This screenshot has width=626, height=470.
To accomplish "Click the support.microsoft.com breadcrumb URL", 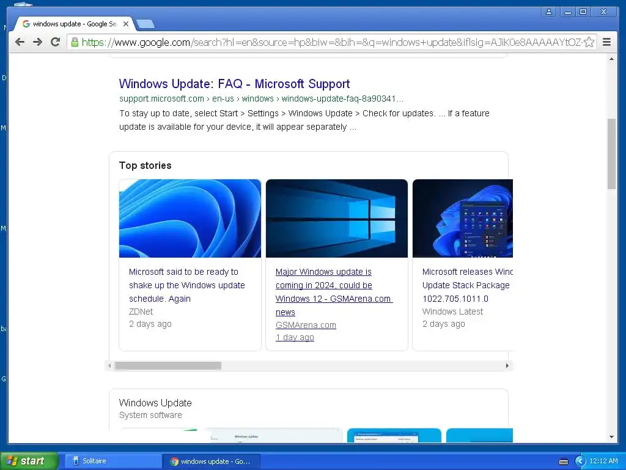I will (261, 99).
